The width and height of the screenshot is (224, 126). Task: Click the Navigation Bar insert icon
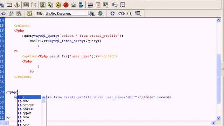click(81, 5)
